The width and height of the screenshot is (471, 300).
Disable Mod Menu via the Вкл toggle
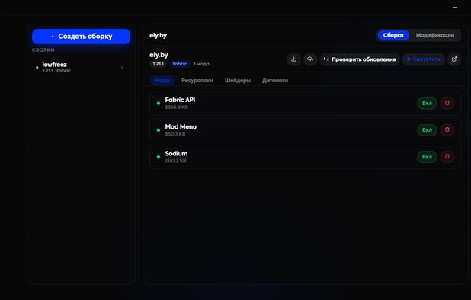427,130
